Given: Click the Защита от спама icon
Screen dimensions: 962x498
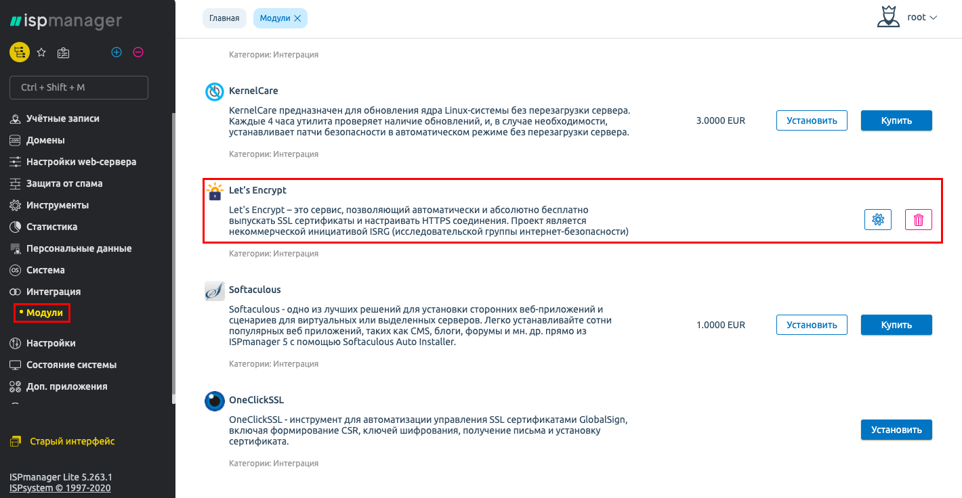Looking at the screenshot, I should 15,183.
